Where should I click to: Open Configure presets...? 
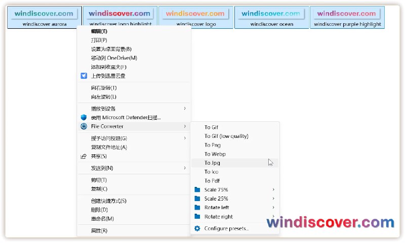click(x=235, y=228)
